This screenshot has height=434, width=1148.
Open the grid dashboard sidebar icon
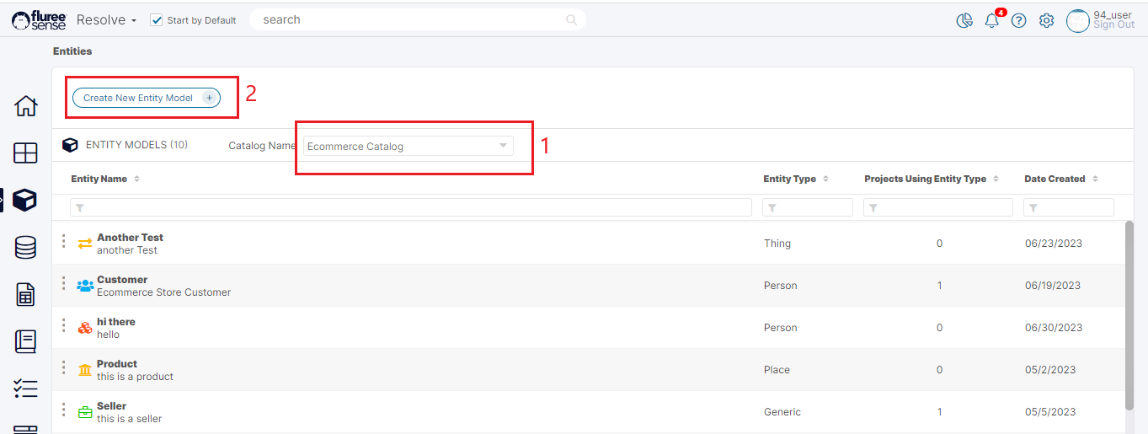[x=25, y=153]
